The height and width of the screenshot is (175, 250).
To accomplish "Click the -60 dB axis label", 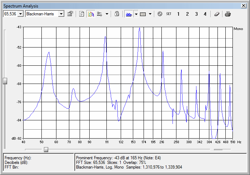I will pos(19,65).
